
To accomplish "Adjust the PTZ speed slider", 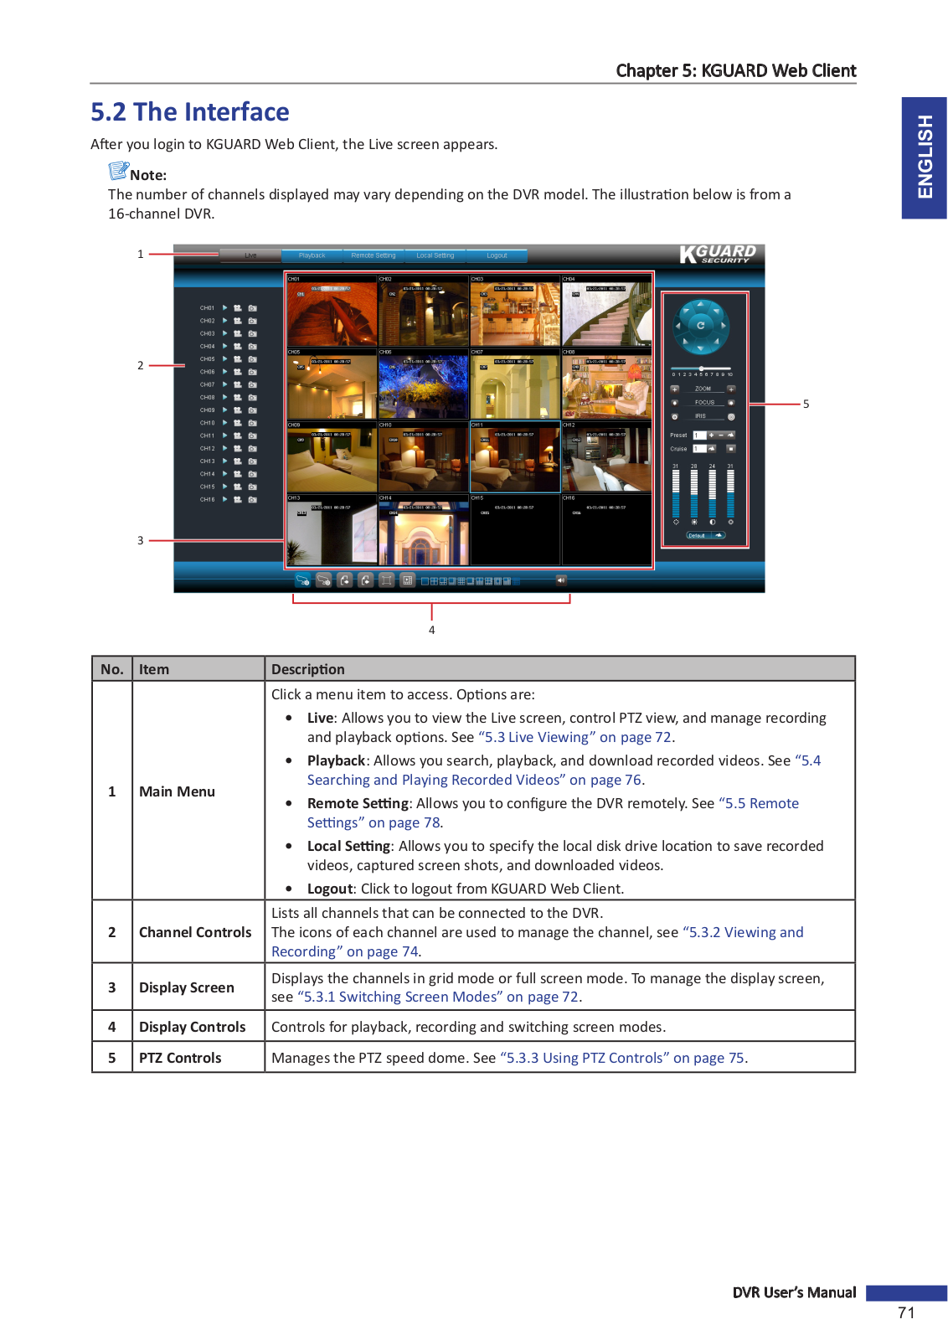I will pyautogui.click(x=701, y=368).
